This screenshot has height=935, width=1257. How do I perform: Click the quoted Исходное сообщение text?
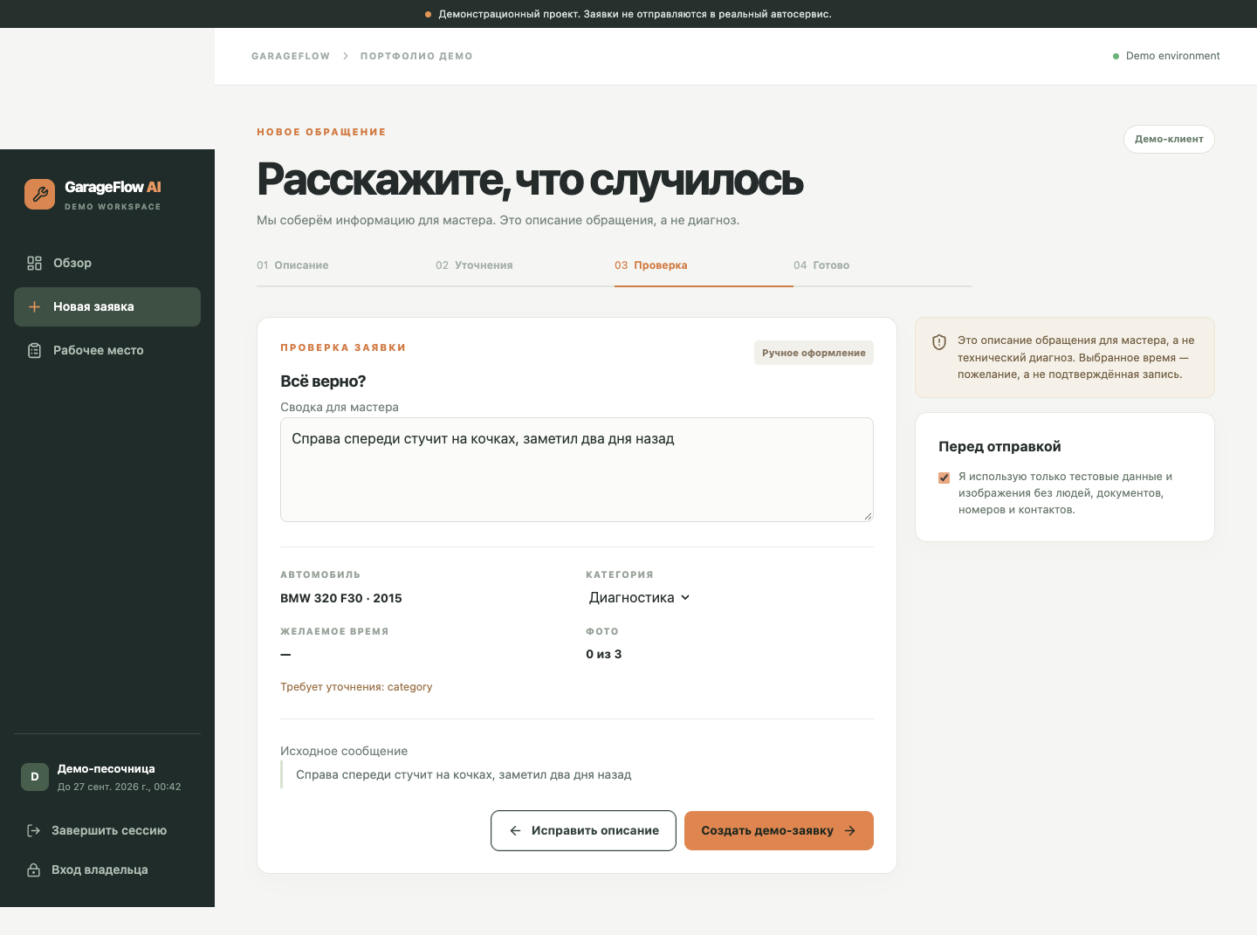click(464, 774)
